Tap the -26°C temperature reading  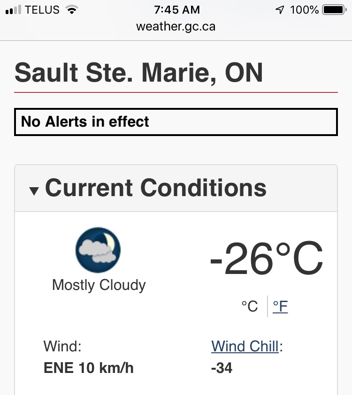point(267,258)
